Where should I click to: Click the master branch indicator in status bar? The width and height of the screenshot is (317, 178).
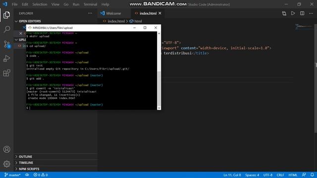click(12, 175)
